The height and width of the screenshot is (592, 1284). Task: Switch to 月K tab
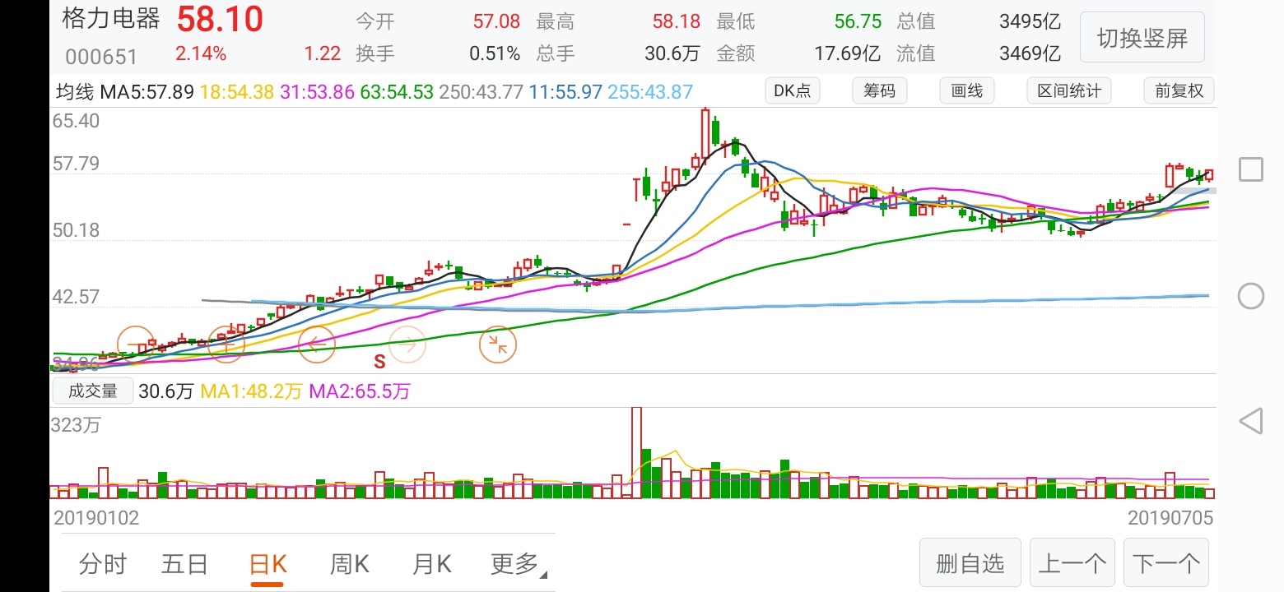(432, 564)
